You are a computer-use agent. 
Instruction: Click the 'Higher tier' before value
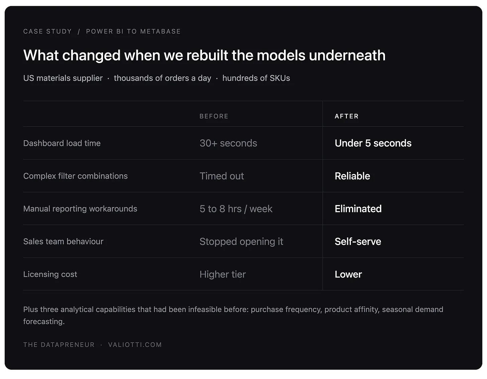pyautogui.click(x=223, y=274)
